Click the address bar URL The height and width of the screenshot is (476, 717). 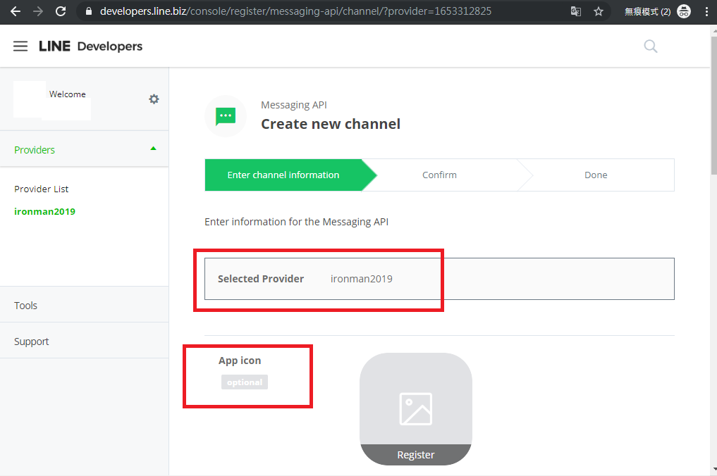tap(295, 11)
